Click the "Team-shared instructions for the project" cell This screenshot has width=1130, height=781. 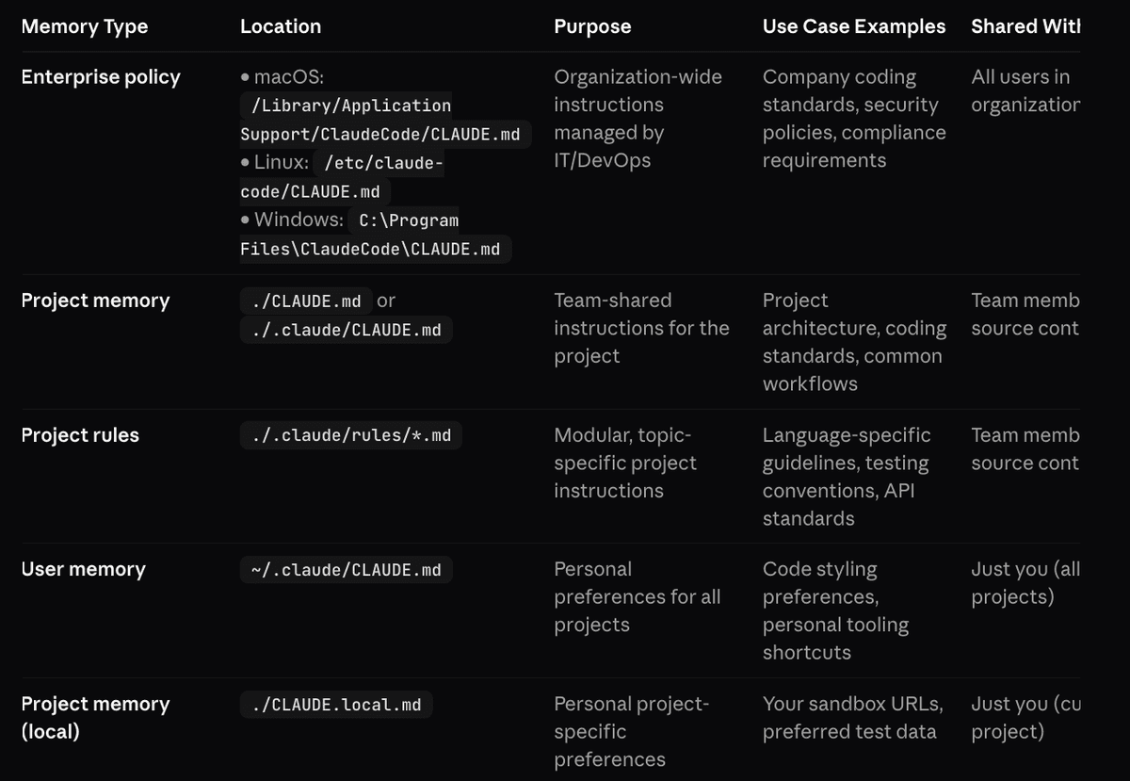[x=641, y=328]
